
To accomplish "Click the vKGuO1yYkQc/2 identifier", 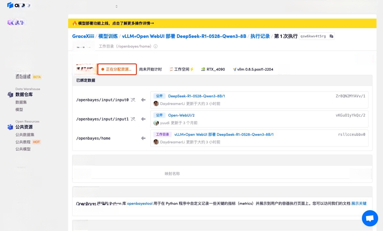I will [351, 115].
